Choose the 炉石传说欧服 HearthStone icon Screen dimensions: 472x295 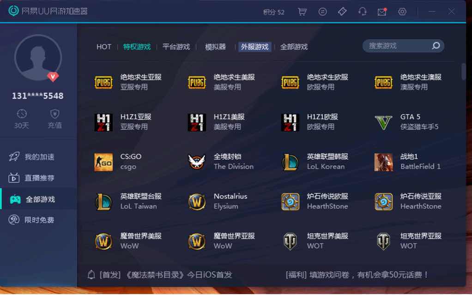[290, 202]
